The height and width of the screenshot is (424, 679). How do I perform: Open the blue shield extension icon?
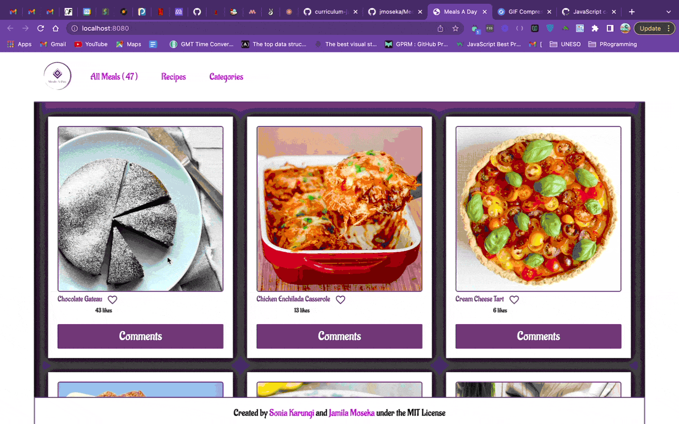550,28
